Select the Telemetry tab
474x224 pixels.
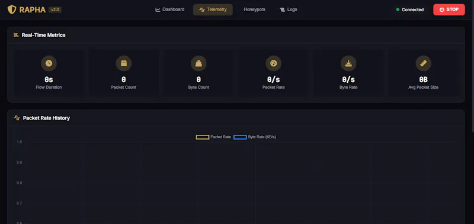pyautogui.click(x=213, y=9)
